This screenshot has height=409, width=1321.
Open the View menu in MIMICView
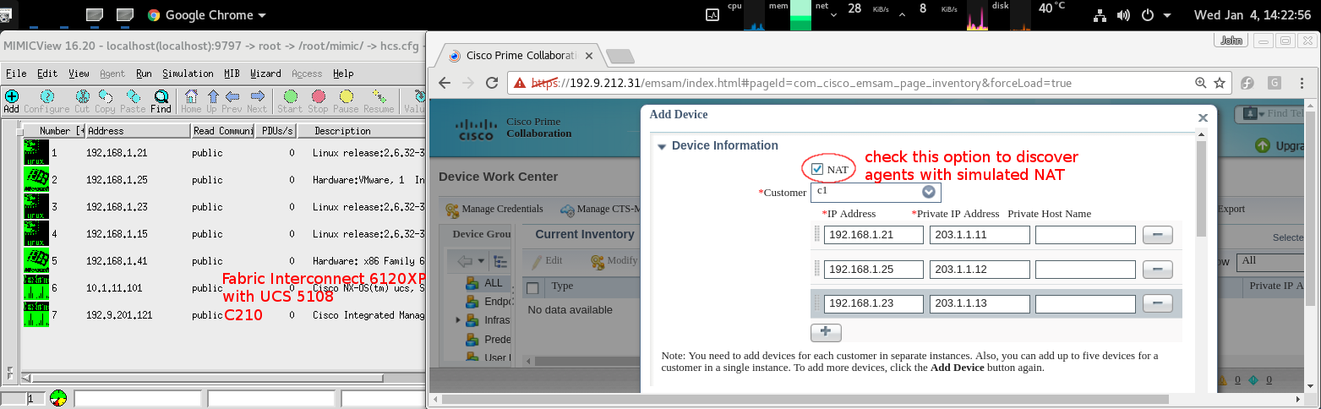point(79,74)
